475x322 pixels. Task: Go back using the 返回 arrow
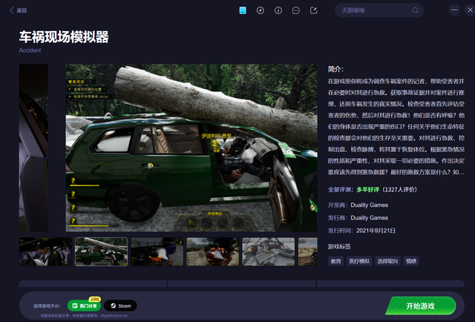point(18,10)
